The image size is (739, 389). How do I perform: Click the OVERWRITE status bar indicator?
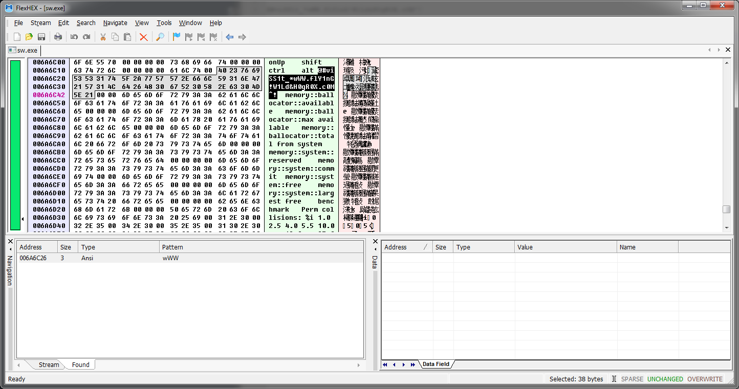pyautogui.click(x=705, y=379)
